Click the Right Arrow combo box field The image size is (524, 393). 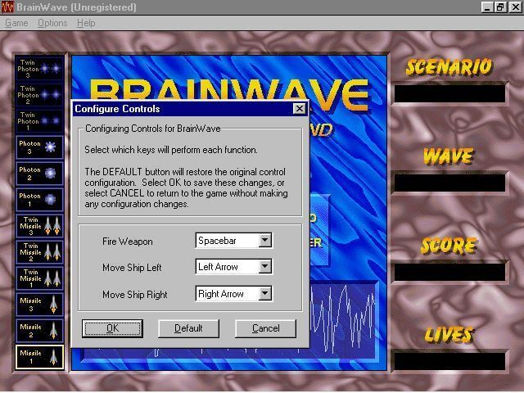[x=234, y=294]
